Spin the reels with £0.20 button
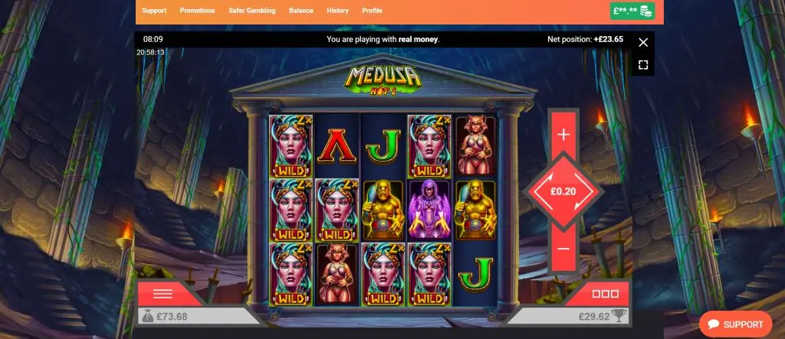The width and height of the screenshot is (785, 339). tap(563, 191)
